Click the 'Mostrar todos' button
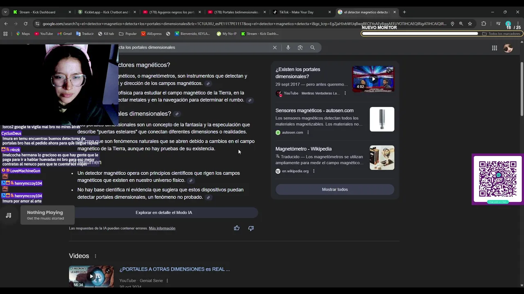Viewport: 524px width, 294px height. click(x=335, y=189)
